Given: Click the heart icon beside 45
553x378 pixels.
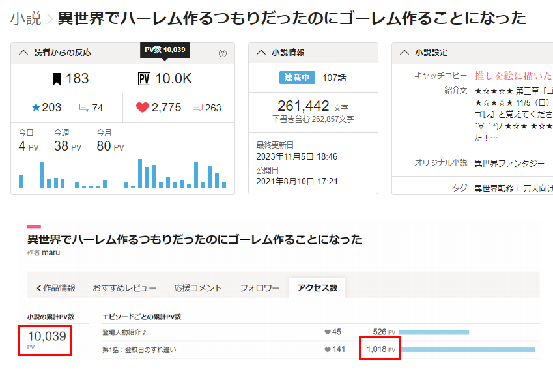Looking at the screenshot, I should click(x=328, y=332).
